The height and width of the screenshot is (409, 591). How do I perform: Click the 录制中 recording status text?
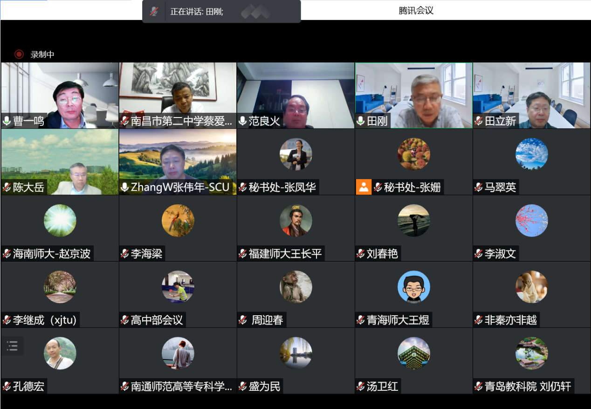tap(42, 54)
